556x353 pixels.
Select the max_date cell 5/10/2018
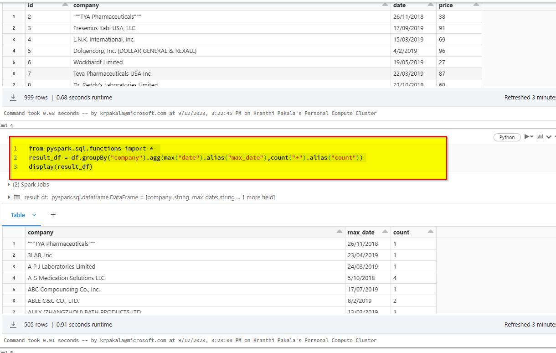pyautogui.click(x=368, y=278)
